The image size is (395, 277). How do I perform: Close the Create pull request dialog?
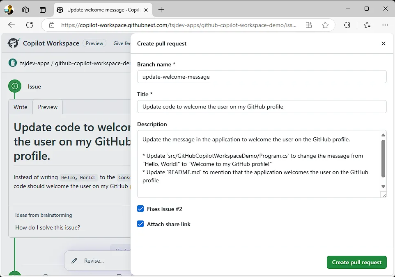pos(384,43)
